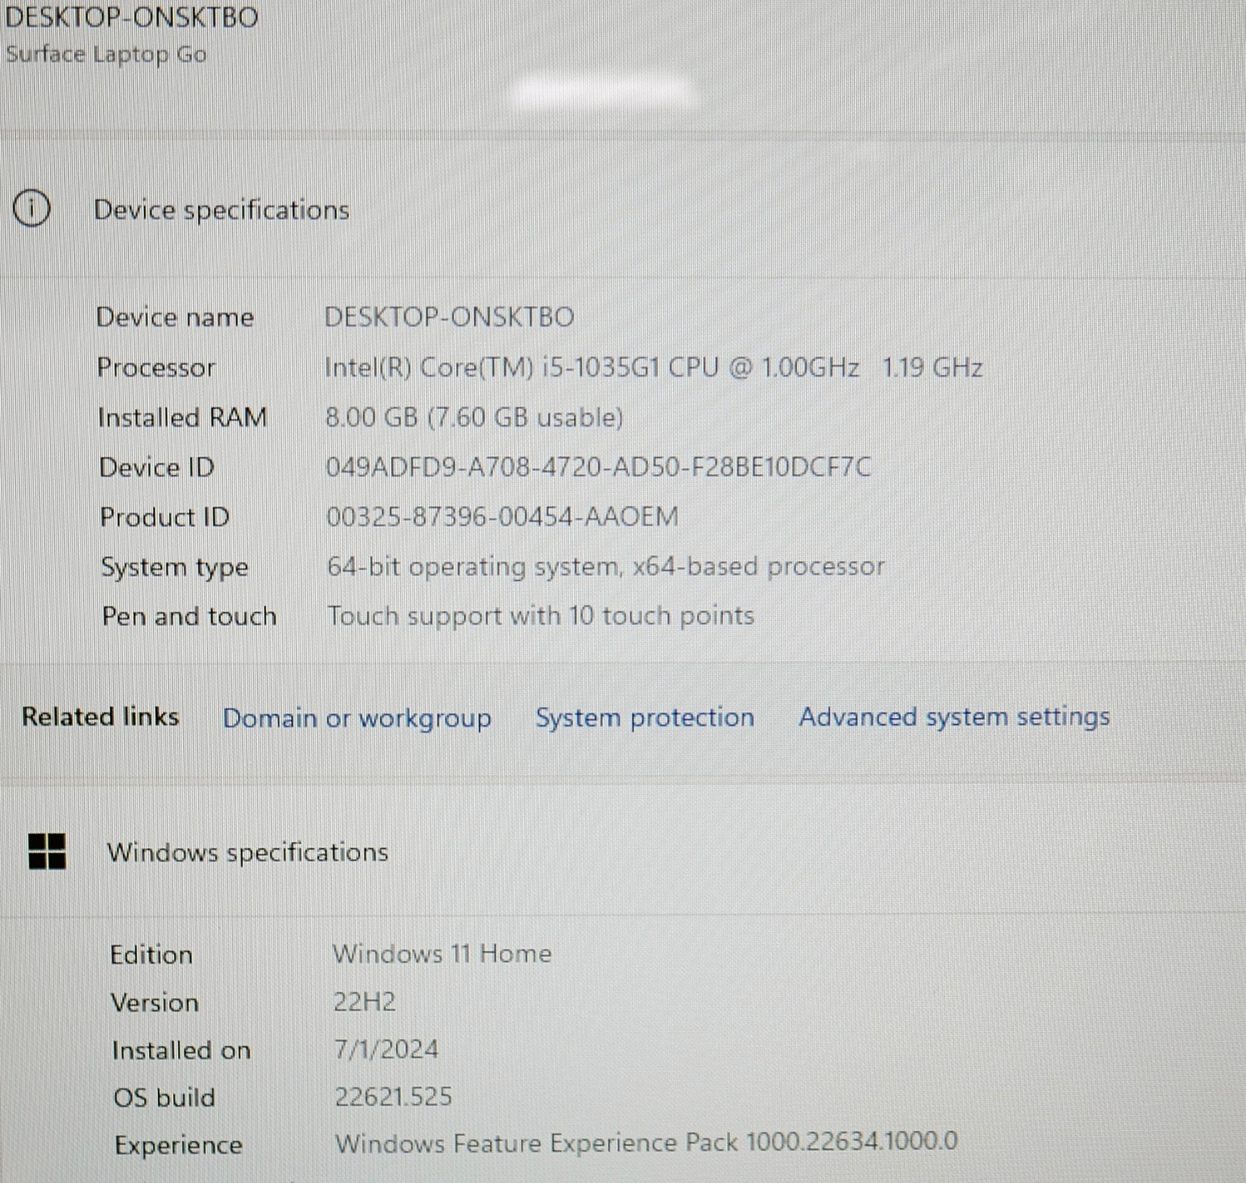Image resolution: width=1246 pixels, height=1183 pixels.
Task: Select the 8.00 GB installed RAM value
Action: coord(474,417)
